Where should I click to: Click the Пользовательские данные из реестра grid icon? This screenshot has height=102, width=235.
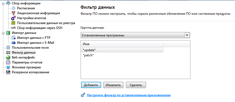pyautogui.click(x=13, y=23)
